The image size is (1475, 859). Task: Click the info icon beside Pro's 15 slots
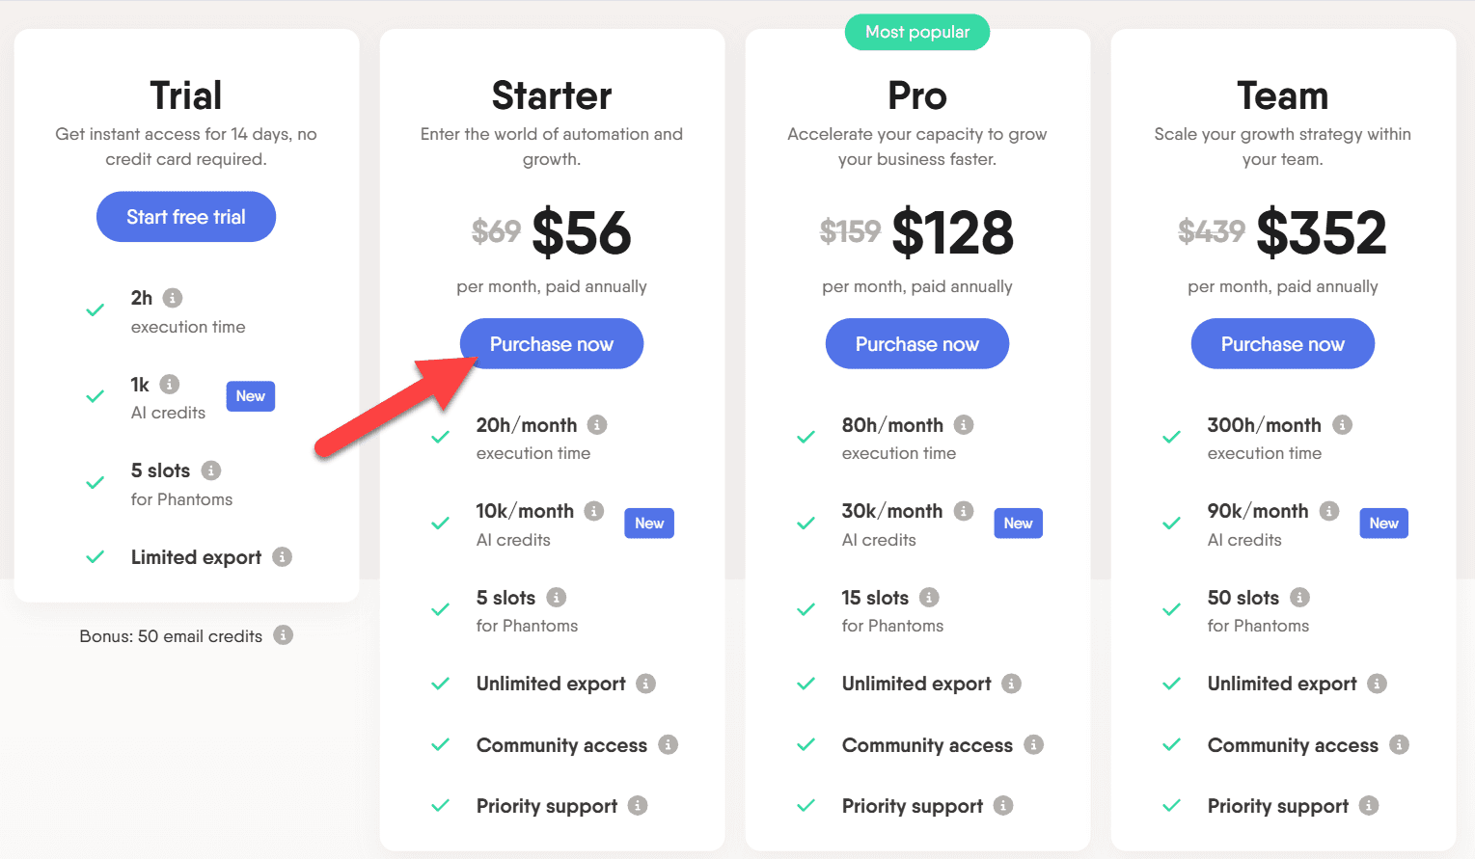[929, 597]
